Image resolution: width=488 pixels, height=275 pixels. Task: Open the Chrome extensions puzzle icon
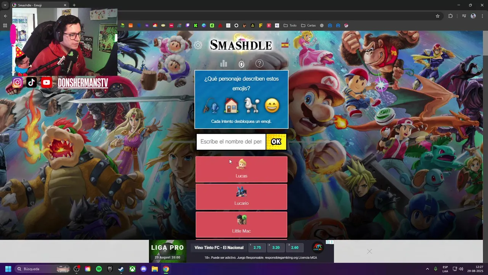pyautogui.click(x=451, y=16)
